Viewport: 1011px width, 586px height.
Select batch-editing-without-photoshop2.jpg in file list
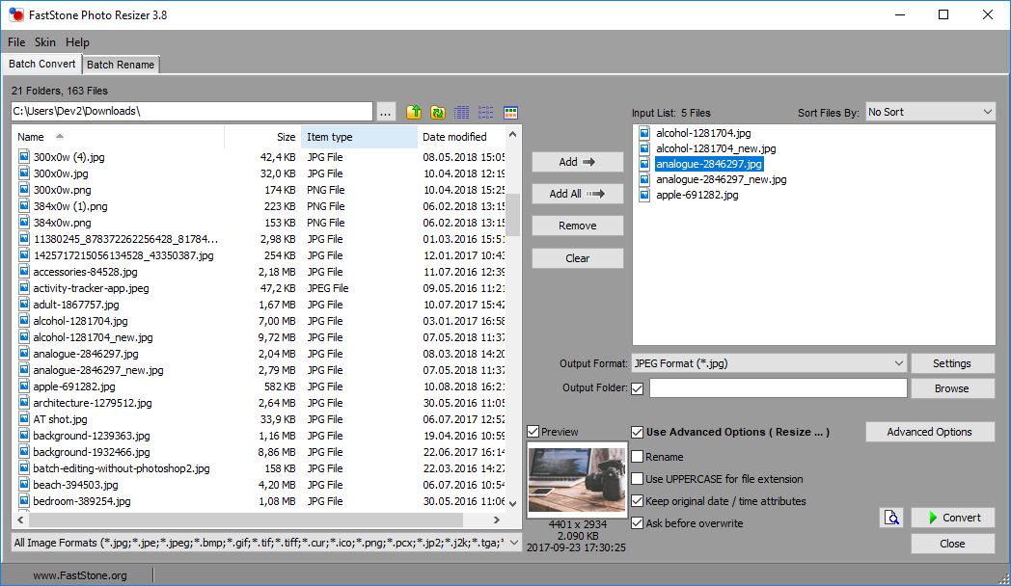click(122, 468)
